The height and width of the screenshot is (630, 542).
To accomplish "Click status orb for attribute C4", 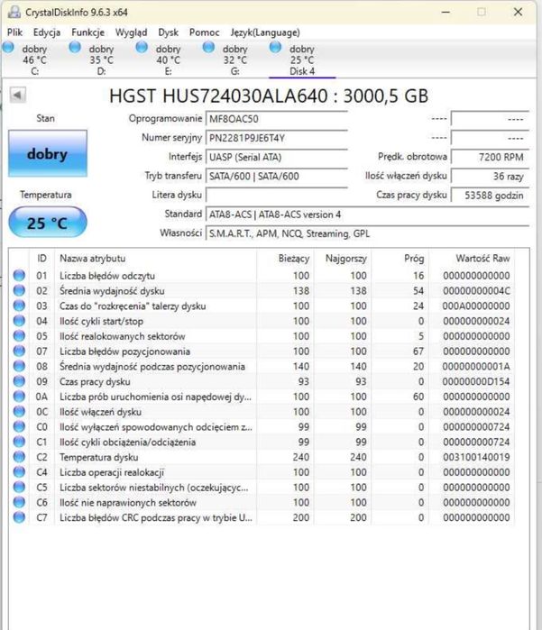I will 19,471.
